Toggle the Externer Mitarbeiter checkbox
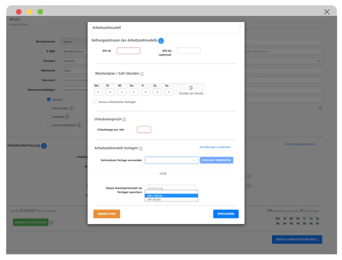The width and height of the screenshot is (342, 260). 49,125
